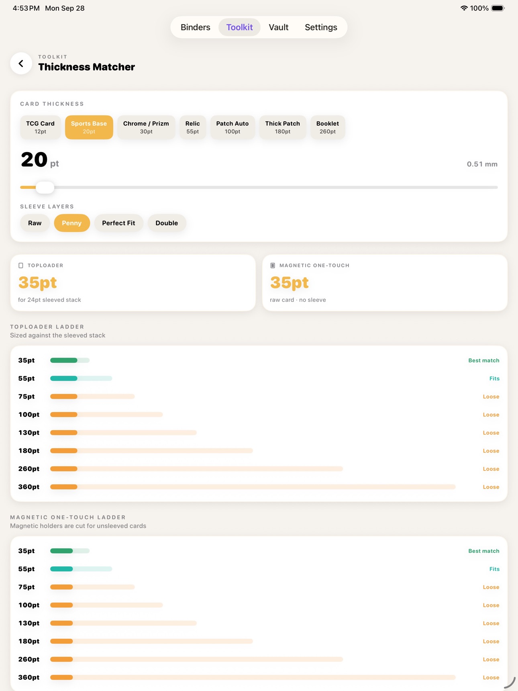Click 'raw card · no sleeve' caption
This screenshot has height=691, width=518.
[x=298, y=300]
